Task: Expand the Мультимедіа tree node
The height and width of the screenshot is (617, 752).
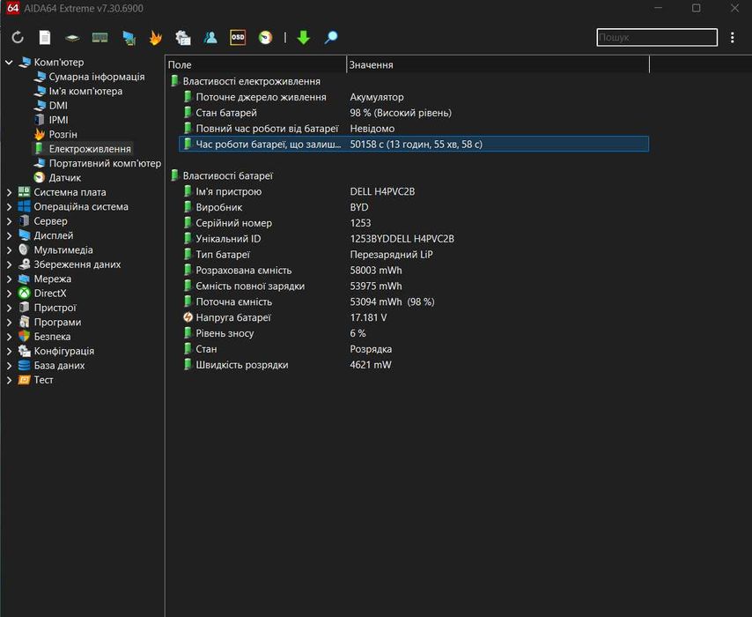Action: (x=10, y=250)
